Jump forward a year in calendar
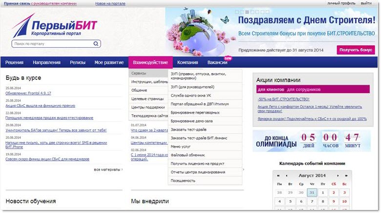The width and height of the screenshot is (381, 213). (346, 175)
